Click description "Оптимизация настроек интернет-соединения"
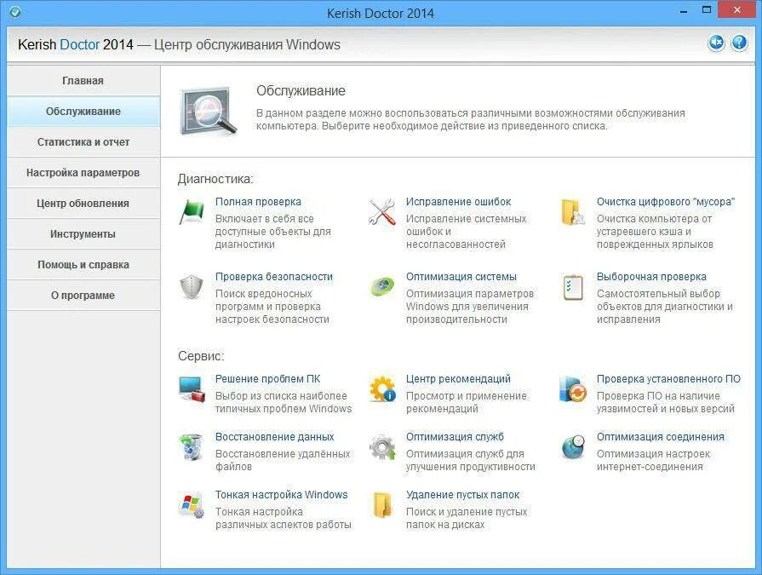This screenshot has width=762, height=575. click(x=653, y=460)
